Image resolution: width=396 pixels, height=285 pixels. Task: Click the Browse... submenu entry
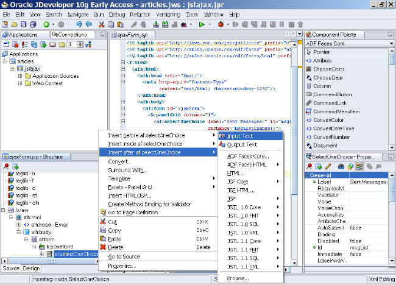(238, 278)
